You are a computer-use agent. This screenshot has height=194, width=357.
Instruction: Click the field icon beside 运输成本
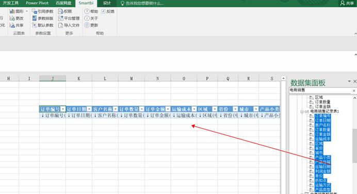coord(312,139)
